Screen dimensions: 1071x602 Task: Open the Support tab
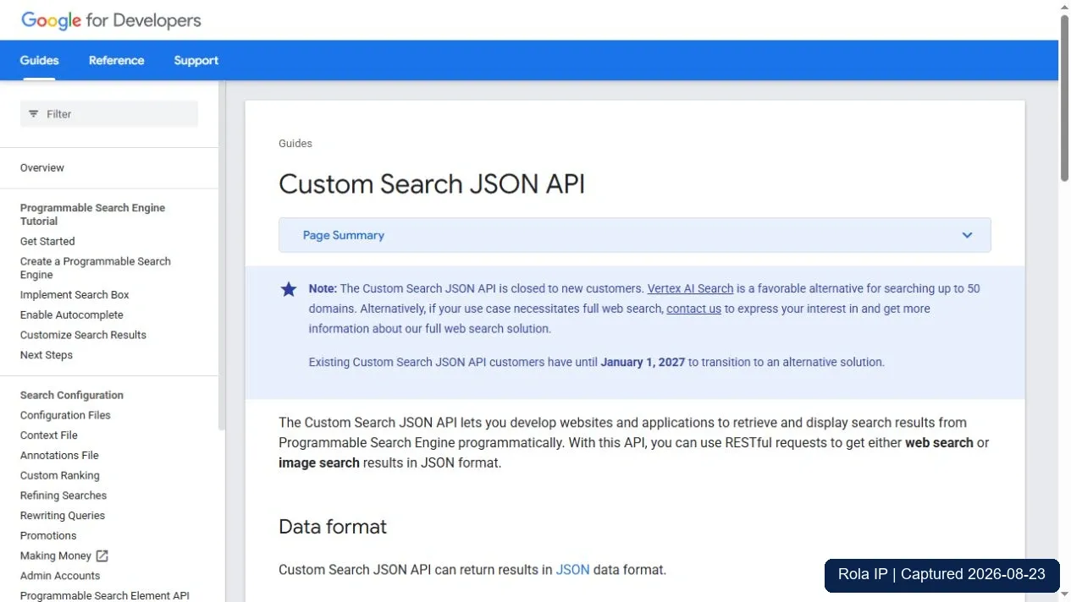point(196,60)
